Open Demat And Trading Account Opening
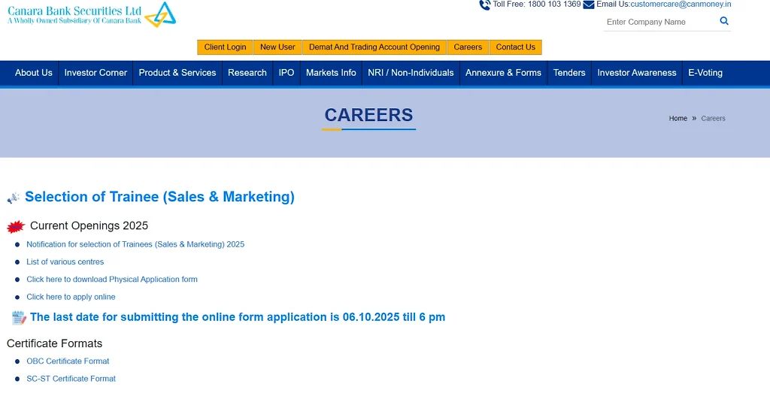Screen dimensions: 770x396 pos(374,47)
